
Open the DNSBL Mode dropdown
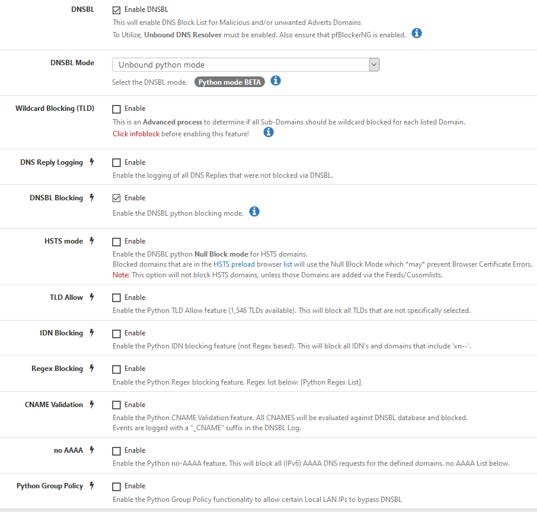(x=245, y=65)
